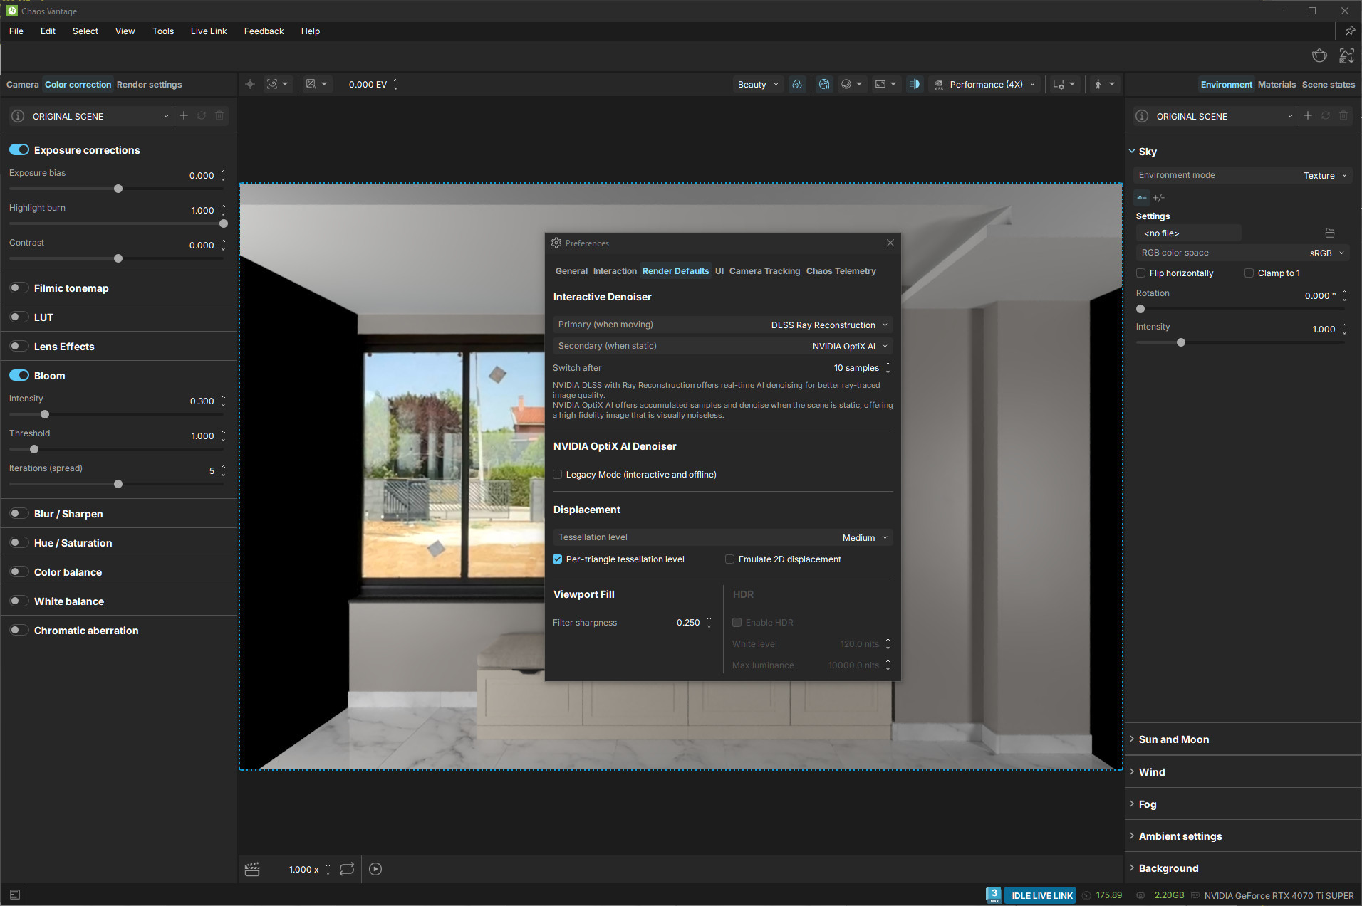Image resolution: width=1362 pixels, height=906 pixels.
Task: Check Legacy Mode (interactive and offline)
Action: click(558, 475)
